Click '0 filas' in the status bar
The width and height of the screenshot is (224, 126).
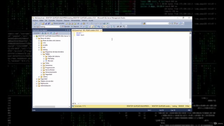click(187, 106)
